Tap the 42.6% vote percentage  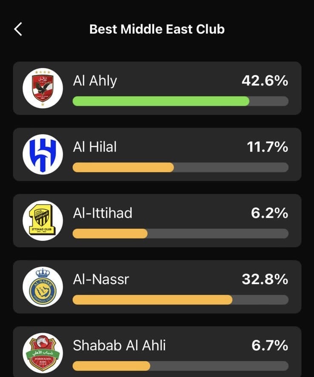(265, 81)
